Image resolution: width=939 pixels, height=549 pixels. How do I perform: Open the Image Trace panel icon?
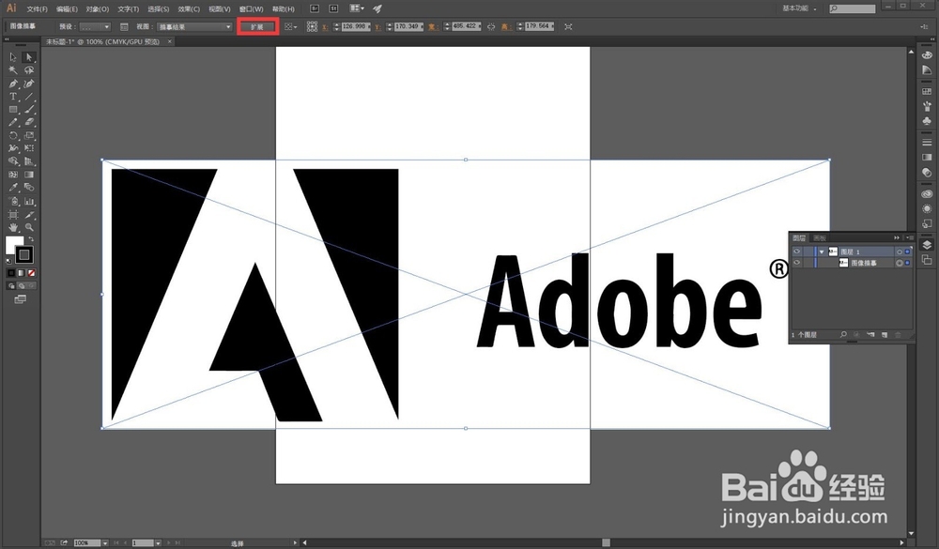coord(124,27)
